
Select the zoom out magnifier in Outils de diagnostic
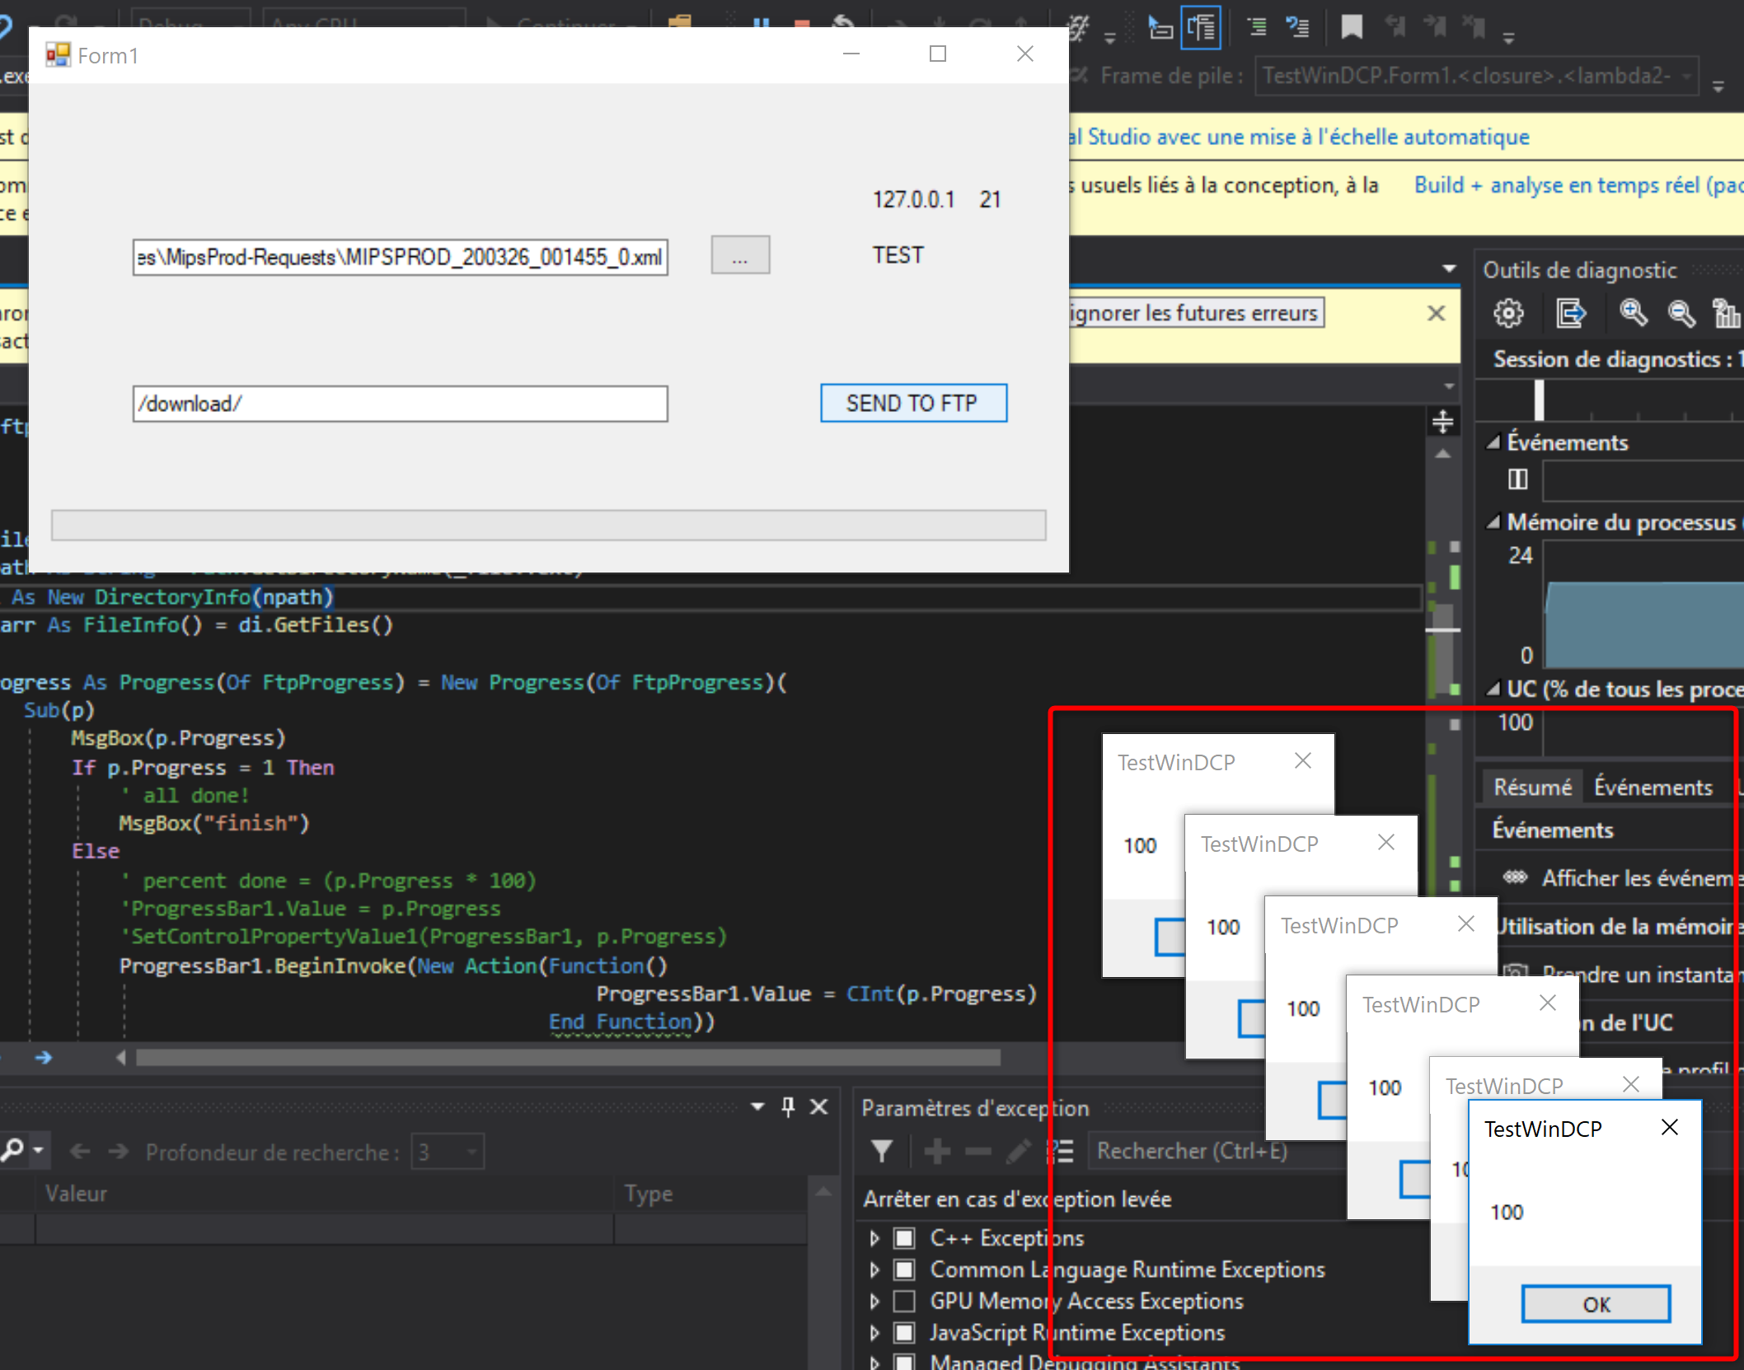click(1681, 313)
